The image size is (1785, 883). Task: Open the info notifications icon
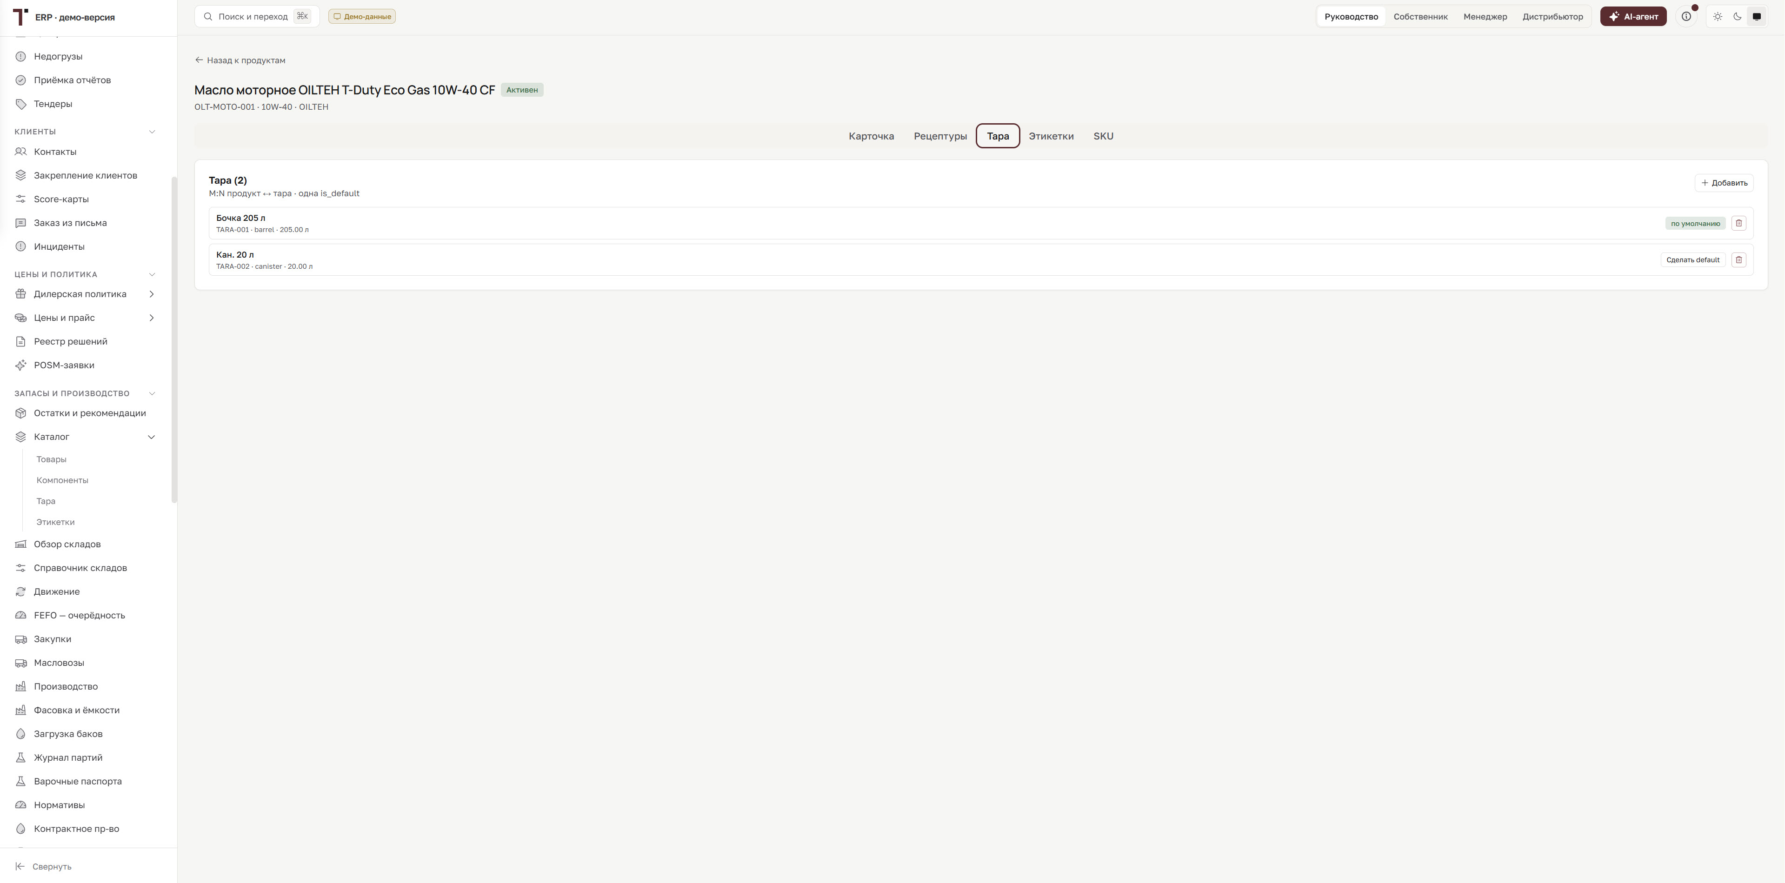pyautogui.click(x=1686, y=17)
